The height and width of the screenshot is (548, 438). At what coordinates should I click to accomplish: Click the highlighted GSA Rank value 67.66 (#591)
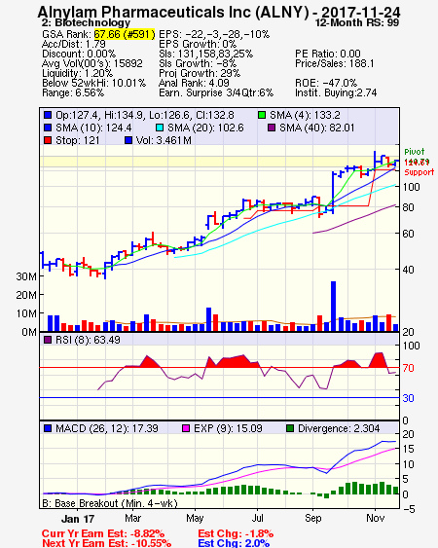pos(125,35)
